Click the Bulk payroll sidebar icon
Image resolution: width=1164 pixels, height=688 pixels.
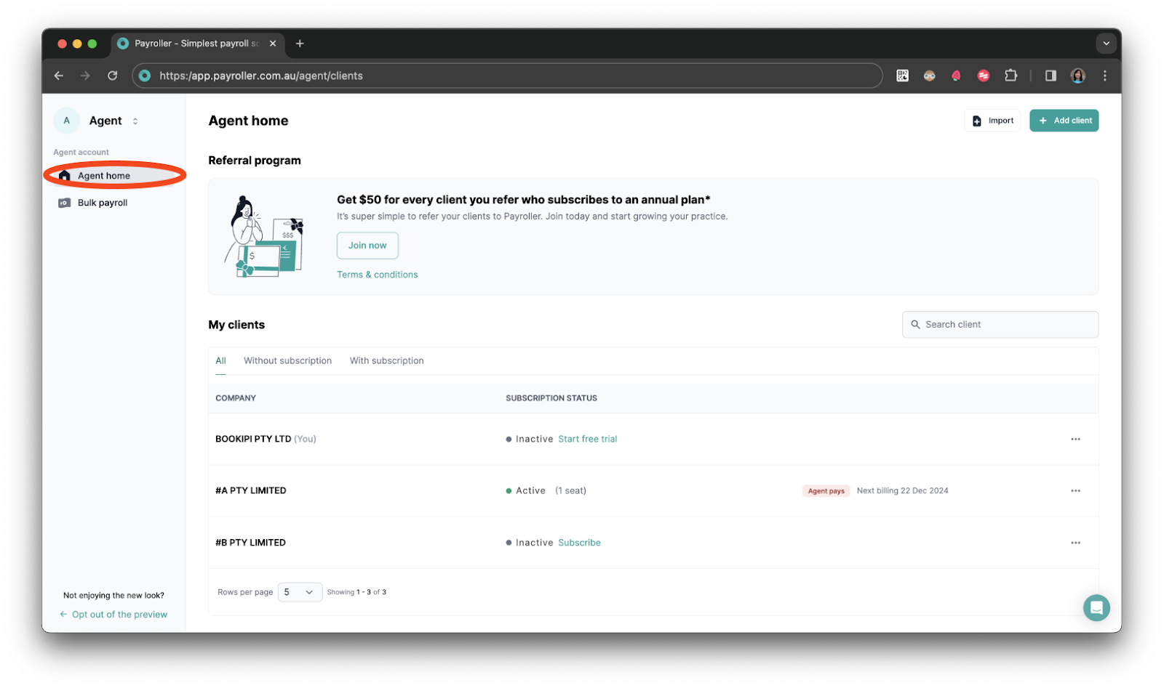64,203
